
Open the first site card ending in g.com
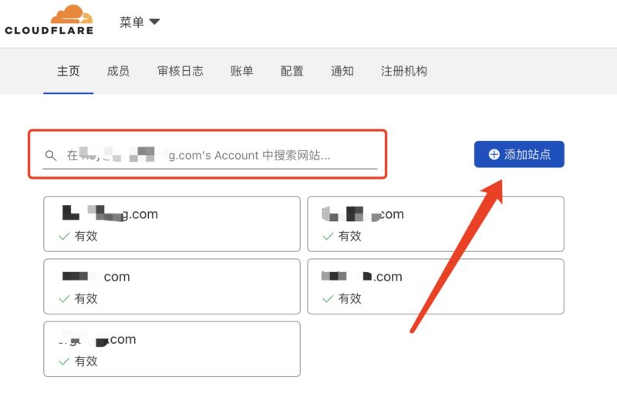(172, 224)
